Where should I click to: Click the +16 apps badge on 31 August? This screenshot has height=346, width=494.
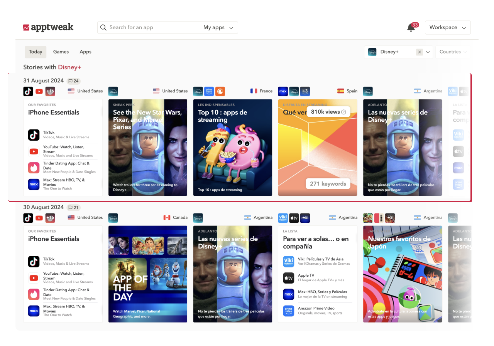tap(50, 91)
